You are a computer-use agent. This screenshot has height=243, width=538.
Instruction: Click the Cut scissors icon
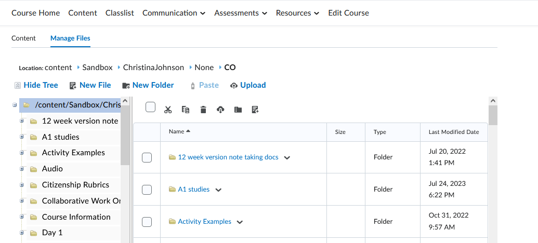click(168, 110)
